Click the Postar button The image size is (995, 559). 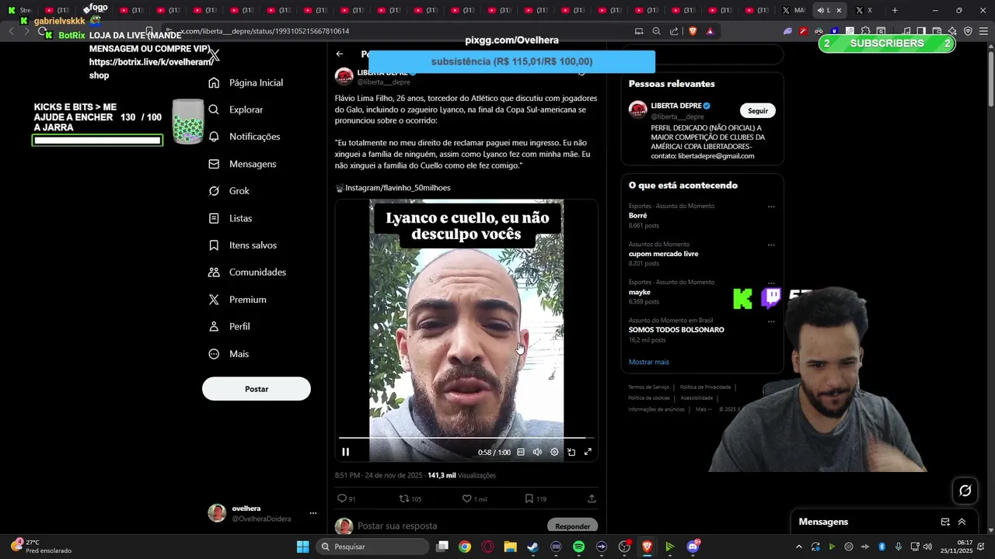[x=257, y=389]
